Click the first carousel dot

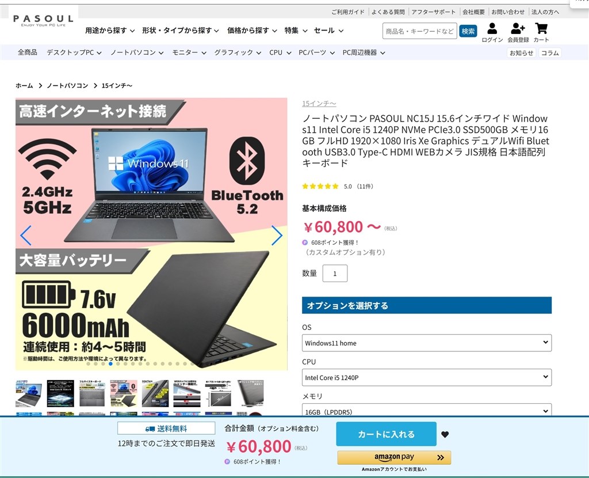coord(88,363)
